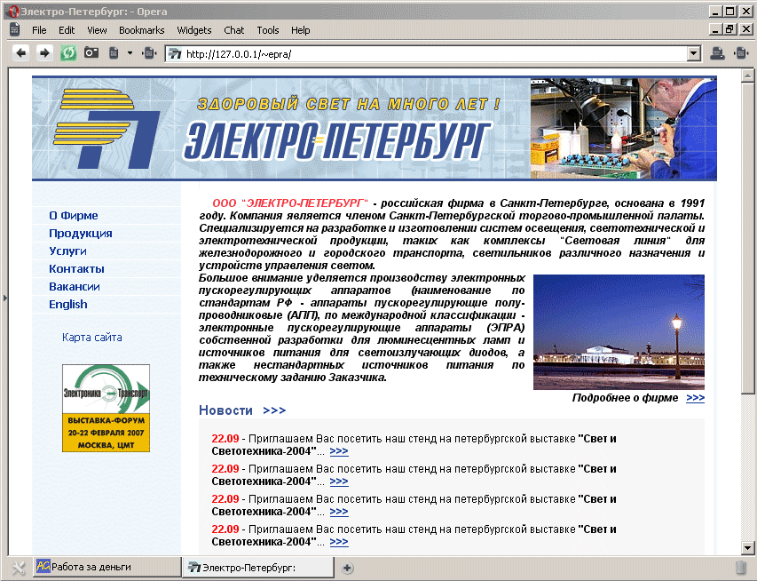Click the page icon after the camera
This screenshot has width=757, height=581.
[x=114, y=52]
